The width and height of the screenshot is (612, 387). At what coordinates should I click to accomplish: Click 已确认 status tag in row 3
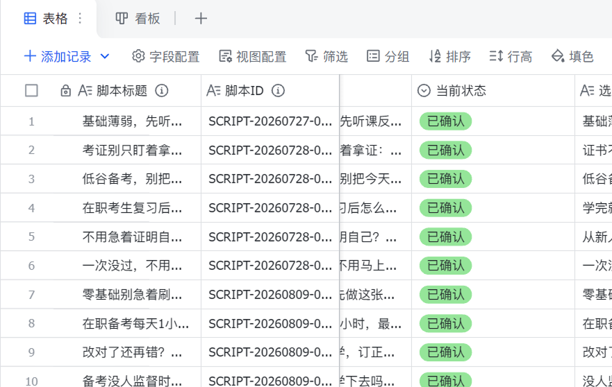pos(445,179)
